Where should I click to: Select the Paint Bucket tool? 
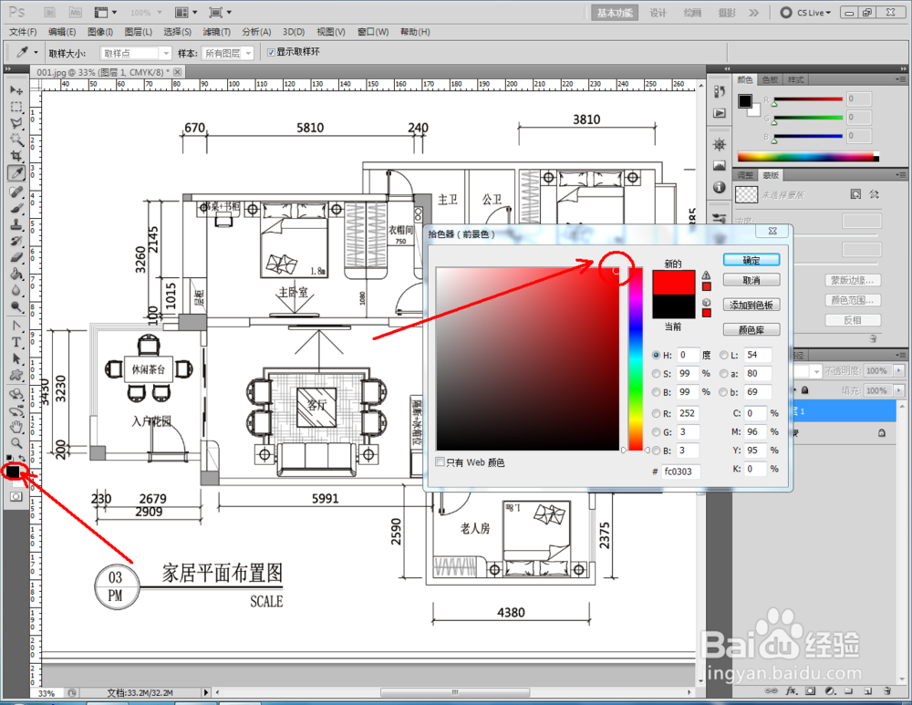pyautogui.click(x=16, y=274)
